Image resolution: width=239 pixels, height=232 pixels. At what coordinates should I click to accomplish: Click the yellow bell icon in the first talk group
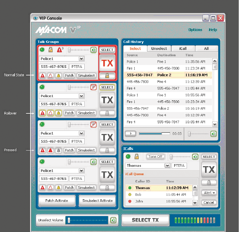[58, 76]
